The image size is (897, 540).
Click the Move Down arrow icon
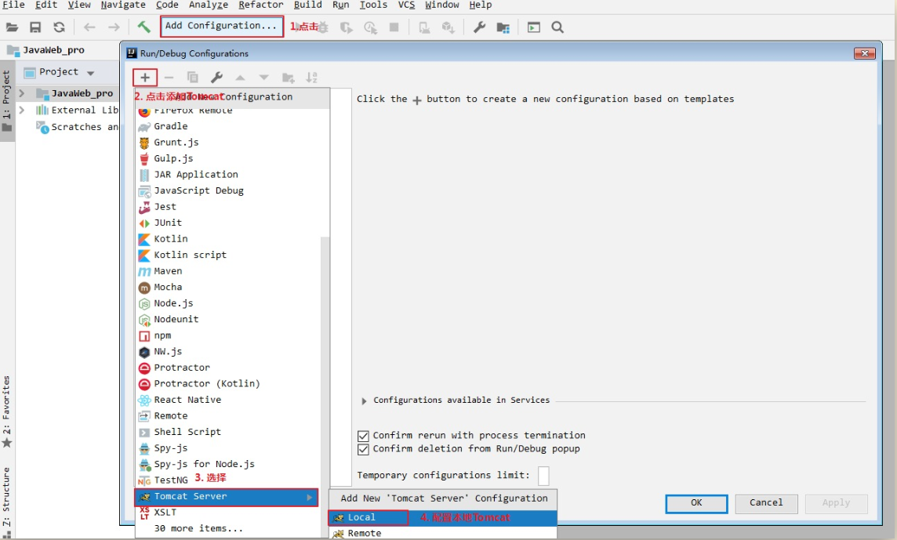(x=263, y=78)
